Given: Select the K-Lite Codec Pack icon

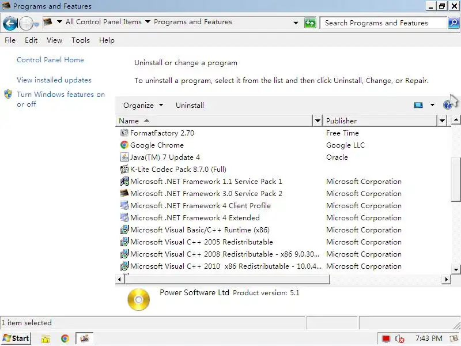Looking at the screenshot, I should click(x=124, y=169).
